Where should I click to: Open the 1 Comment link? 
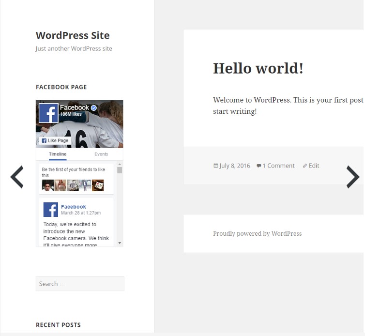[x=278, y=166]
